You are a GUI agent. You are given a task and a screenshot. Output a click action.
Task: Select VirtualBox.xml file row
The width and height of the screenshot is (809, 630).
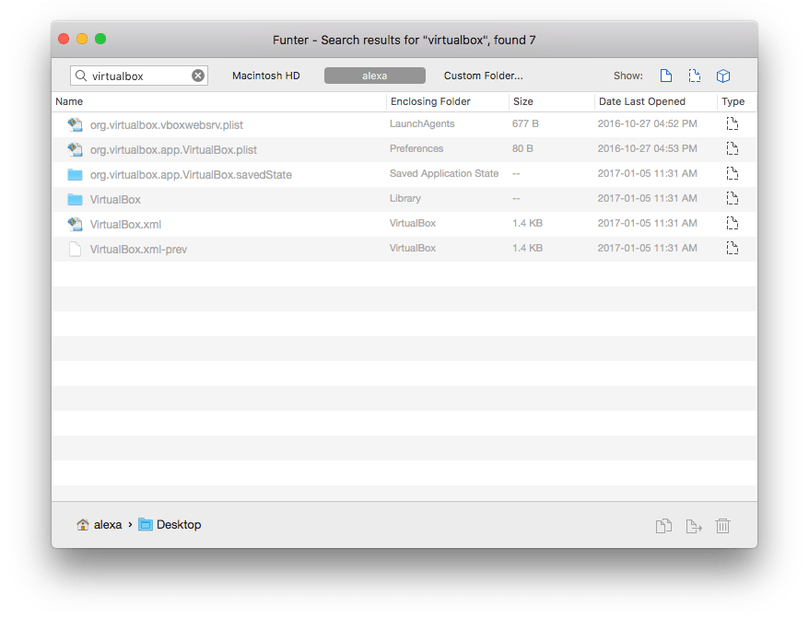(404, 224)
